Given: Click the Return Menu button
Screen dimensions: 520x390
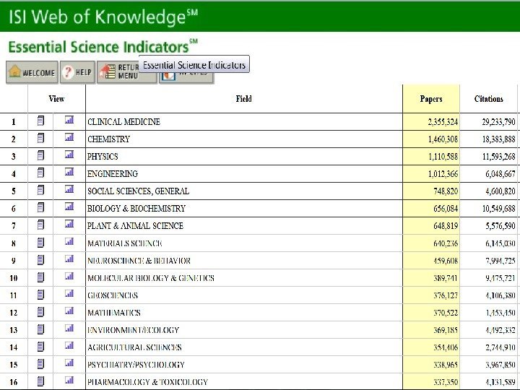Looking at the screenshot, I should 126,72.
